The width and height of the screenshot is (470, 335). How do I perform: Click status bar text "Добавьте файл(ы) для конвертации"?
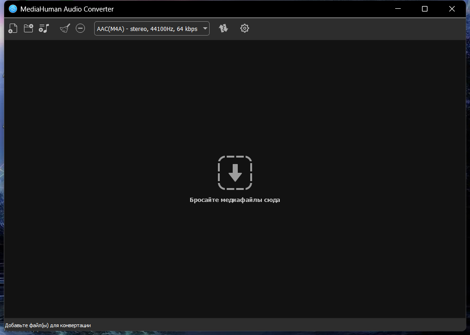click(48, 325)
